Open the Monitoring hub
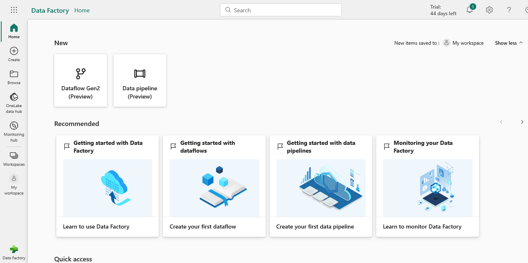 14,132
